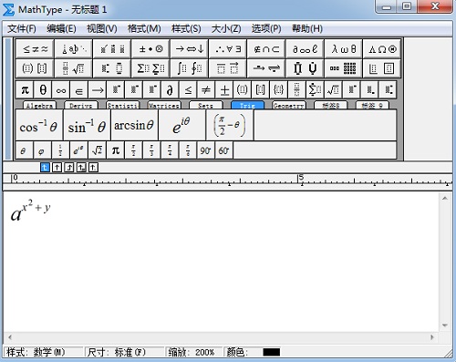This screenshot has height=362, width=456.
Task: Insert curly braces template from small bar
Action: (x=278, y=90)
